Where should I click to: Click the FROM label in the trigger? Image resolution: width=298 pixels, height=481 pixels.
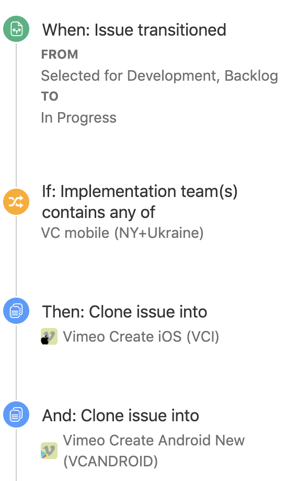pyautogui.click(x=60, y=54)
